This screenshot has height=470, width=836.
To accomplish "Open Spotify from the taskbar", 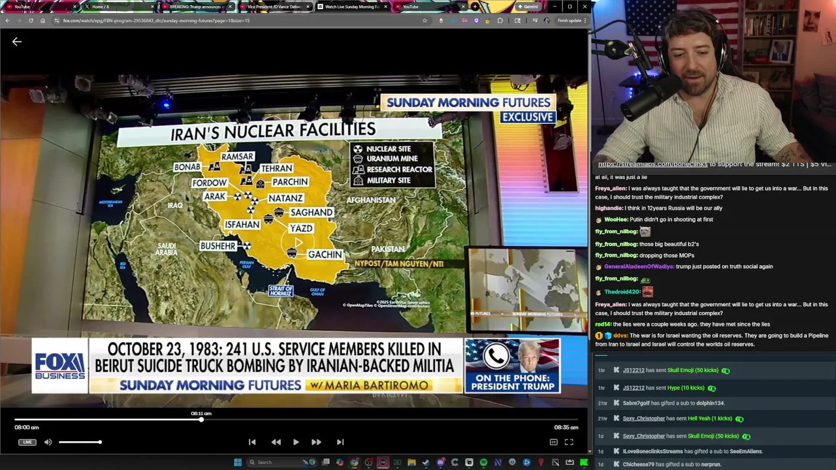I will click(483, 462).
